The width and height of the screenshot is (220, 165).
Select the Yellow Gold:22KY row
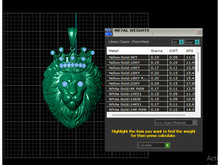pyautogui.click(x=151, y=83)
